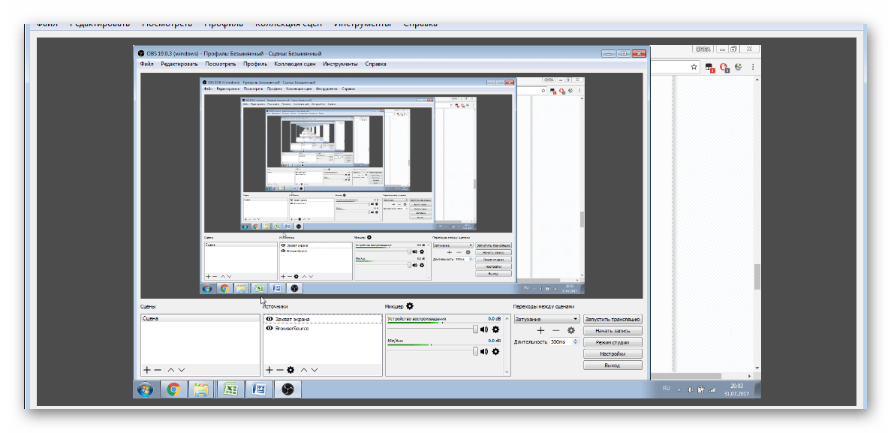Open Google Chrome from the taskbar

[x=173, y=389]
